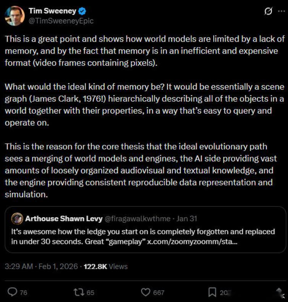Click the 3:29 AM · Feb 1, 2026 timestamp
The height and width of the screenshot is (302, 288).
[x=41, y=266]
